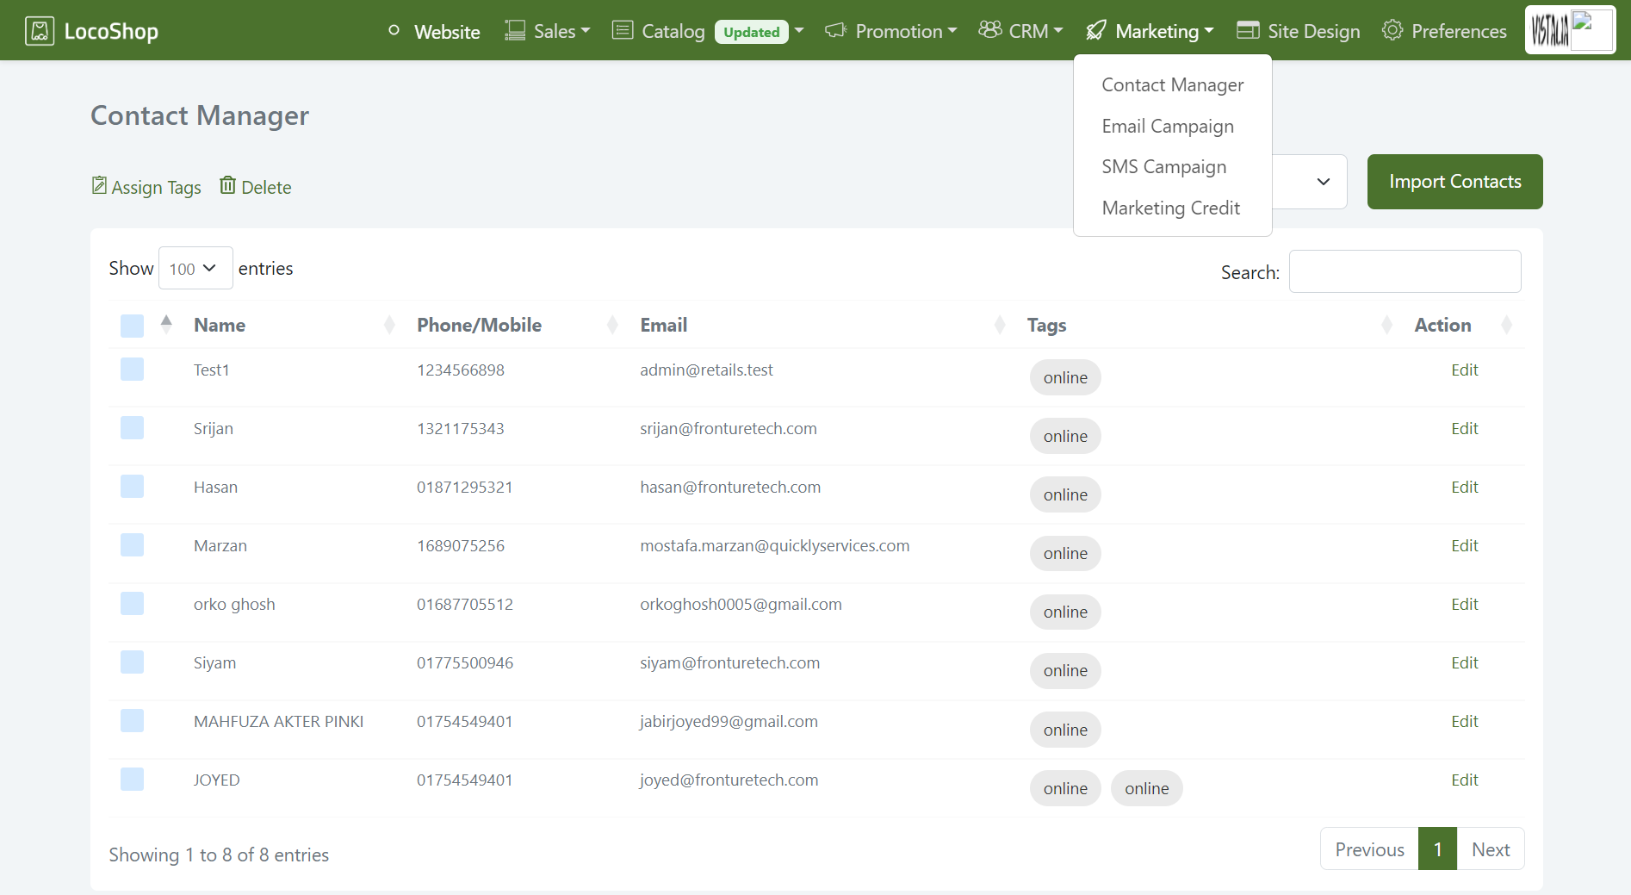Image resolution: width=1631 pixels, height=895 pixels.
Task: Select Email Campaign from Marketing menu
Action: point(1168,127)
